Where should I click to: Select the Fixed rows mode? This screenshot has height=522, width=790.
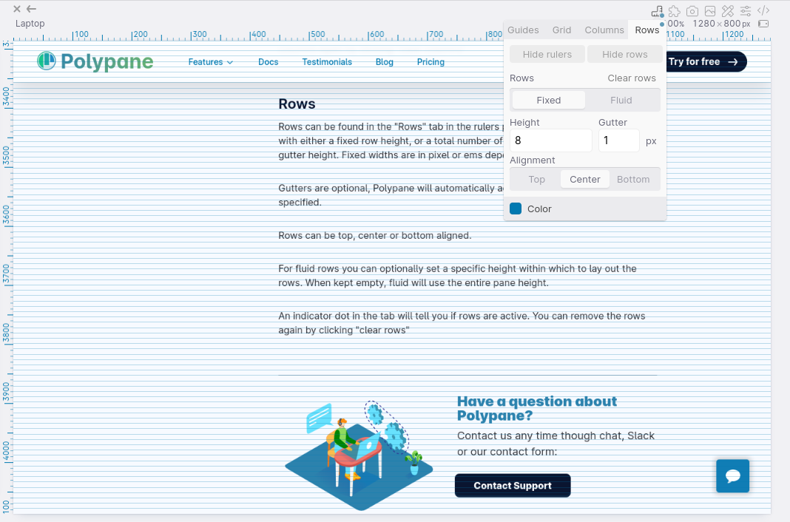pyautogui.click(x=548, y=100)
